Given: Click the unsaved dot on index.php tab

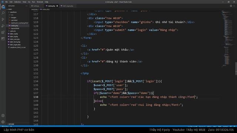Looking at the screenshot, I should pyautogui.click(x=57, y=6).
